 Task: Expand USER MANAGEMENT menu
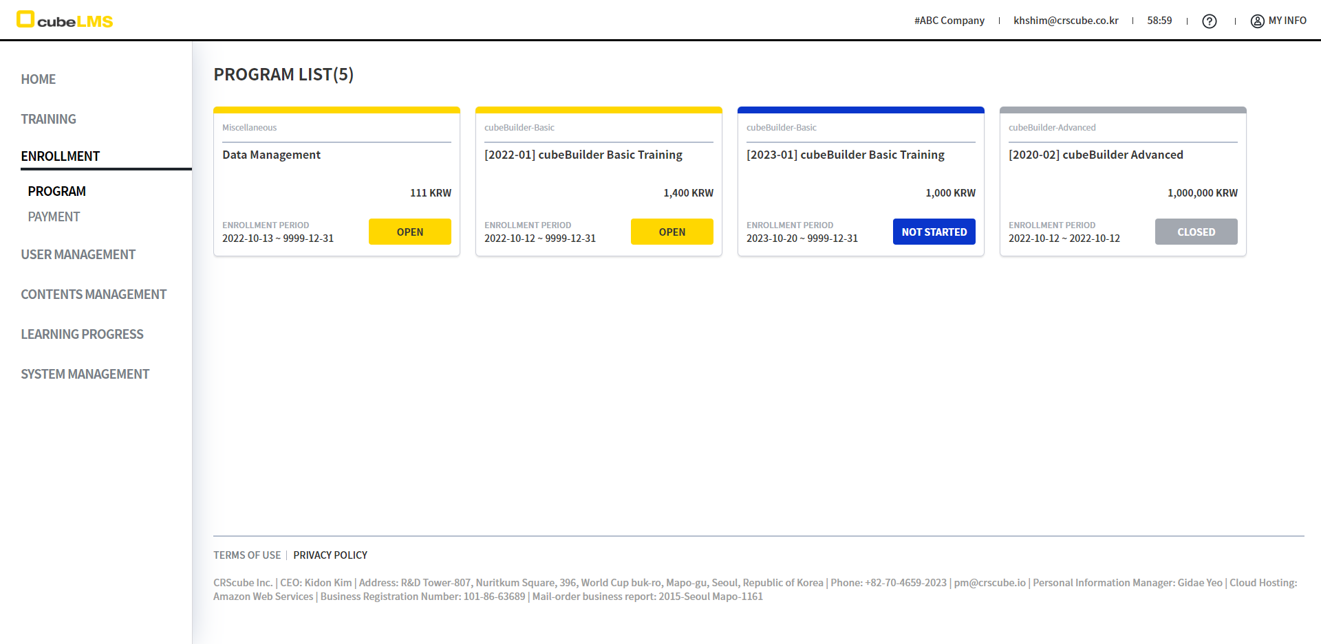pyautogui.click(x=78, y=254)
